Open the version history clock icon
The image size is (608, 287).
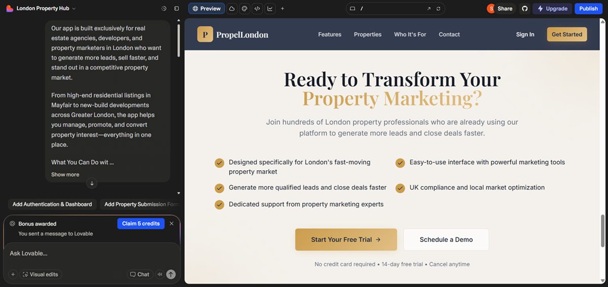[164, 9]
